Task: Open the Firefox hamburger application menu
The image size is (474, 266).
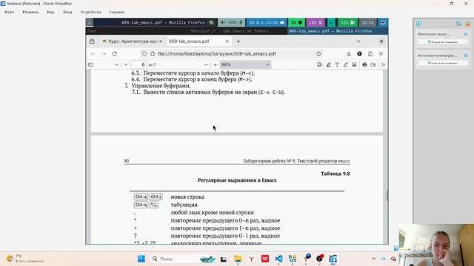Action: click(x=381, y=54)
